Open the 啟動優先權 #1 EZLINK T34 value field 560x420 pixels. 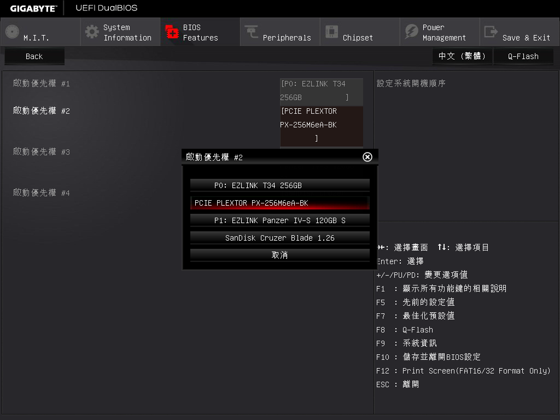point(321,91)
